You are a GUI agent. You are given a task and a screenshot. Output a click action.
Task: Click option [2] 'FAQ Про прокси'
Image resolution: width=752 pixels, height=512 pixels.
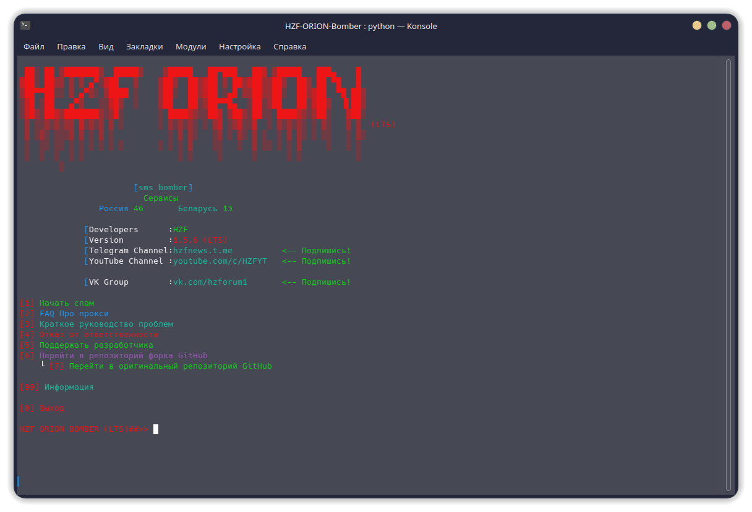[x=64, y=313]
